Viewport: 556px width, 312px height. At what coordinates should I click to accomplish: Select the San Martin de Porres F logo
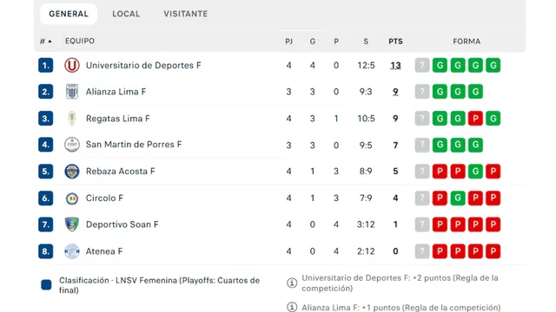(71, 145)
